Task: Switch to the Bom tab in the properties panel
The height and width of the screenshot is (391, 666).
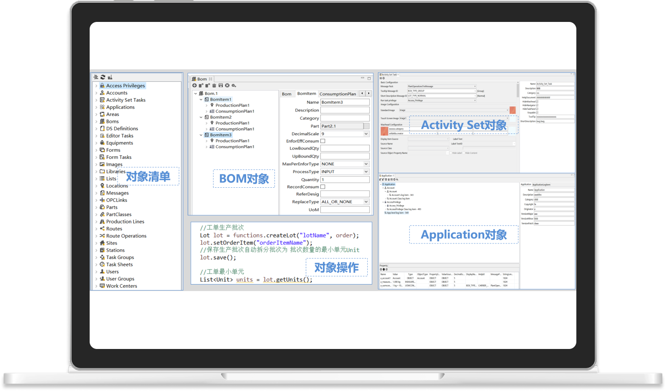Action: click(x=286, y=94)
